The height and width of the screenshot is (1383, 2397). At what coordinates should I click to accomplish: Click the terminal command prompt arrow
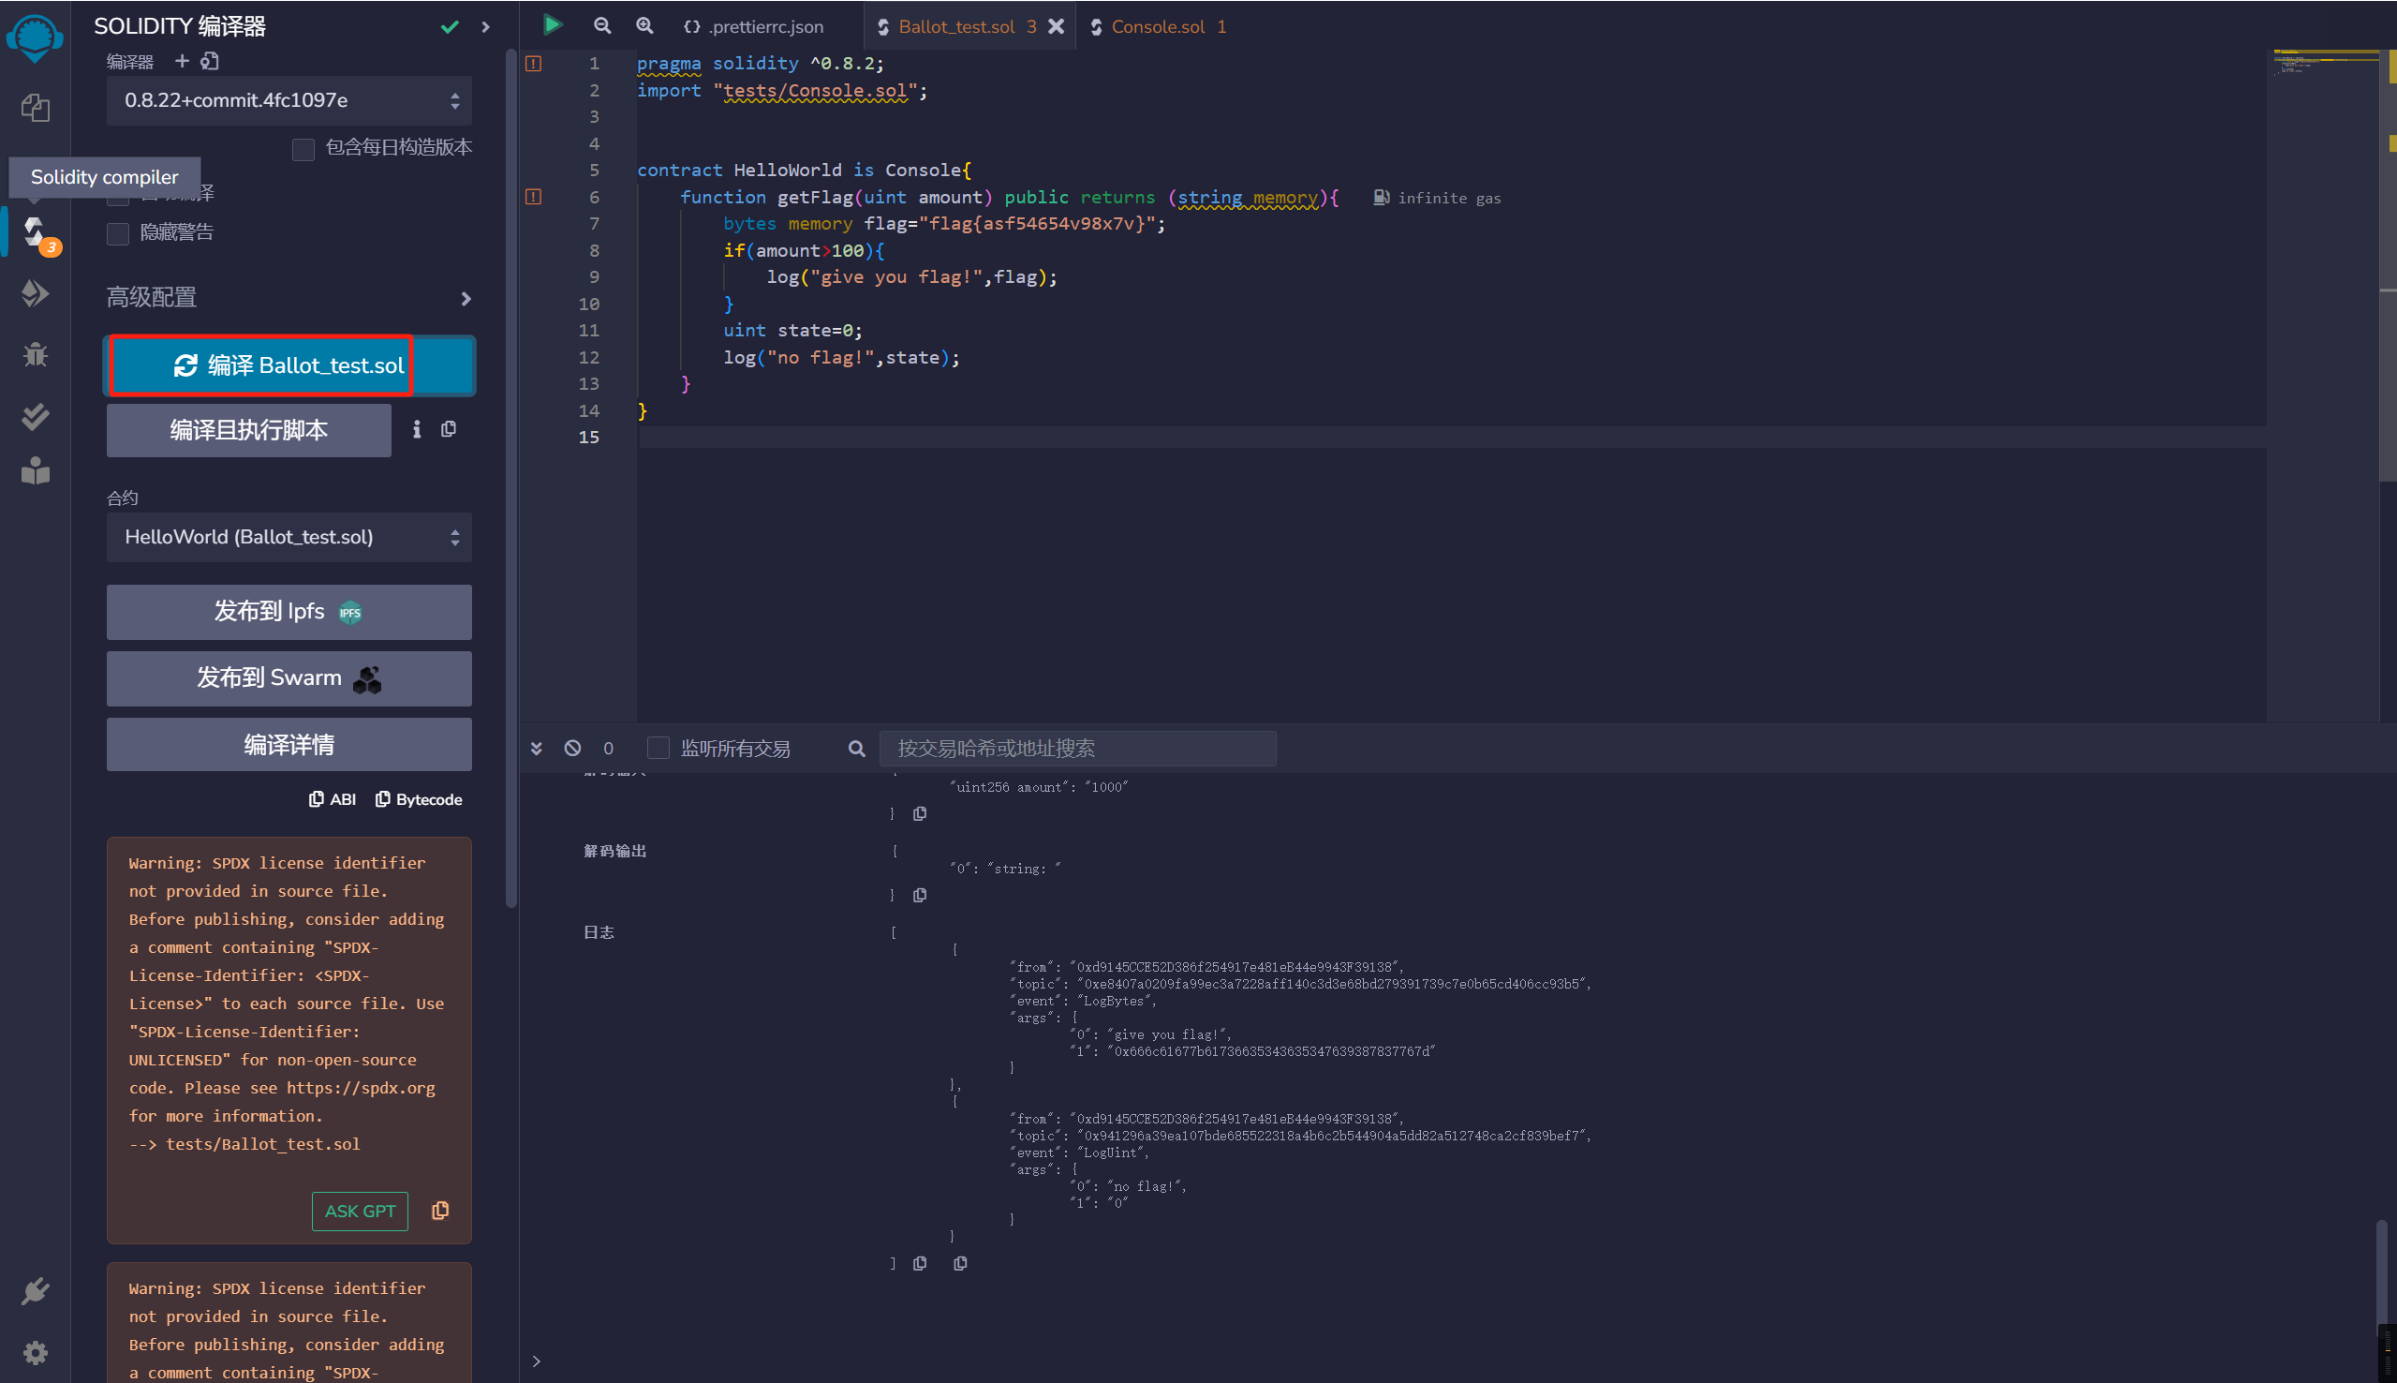click(x=537, y=1361)
